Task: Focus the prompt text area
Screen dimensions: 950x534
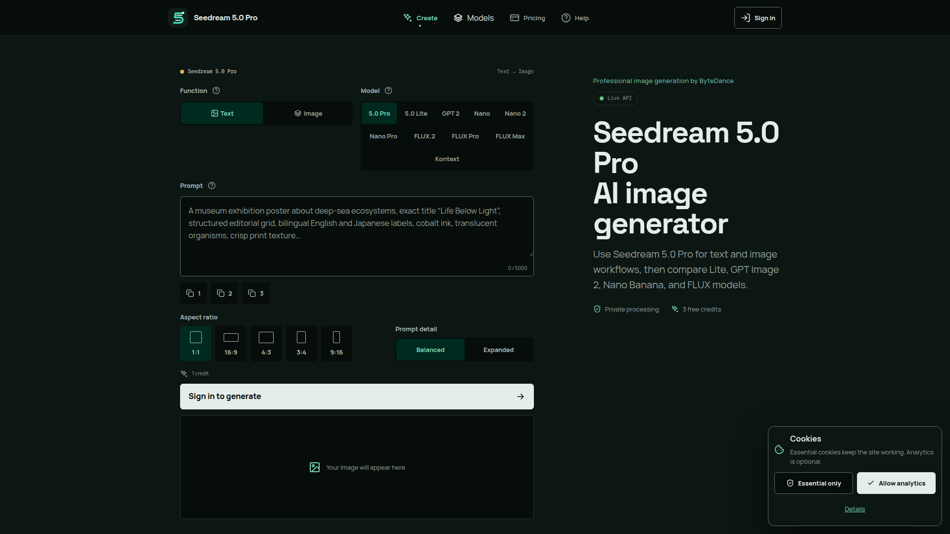Action: [x=357, y=236]
